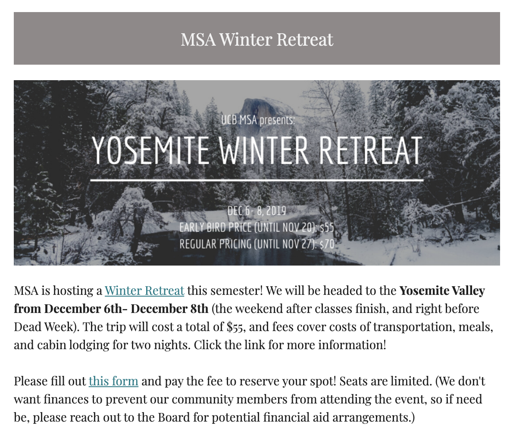Click 'Please fill out' text before form link
Viewport: 513px width, 438px height.
pyautogui.click(x=50, y=382)
